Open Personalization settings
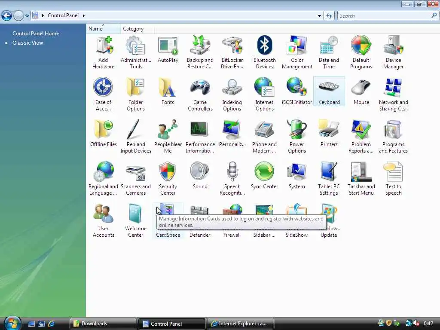This screenshot has width=440, height=330. coord(232,134)
